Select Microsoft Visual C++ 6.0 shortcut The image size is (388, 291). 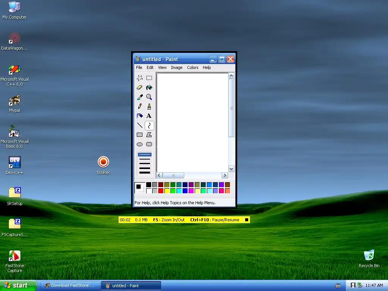point(14,75)
